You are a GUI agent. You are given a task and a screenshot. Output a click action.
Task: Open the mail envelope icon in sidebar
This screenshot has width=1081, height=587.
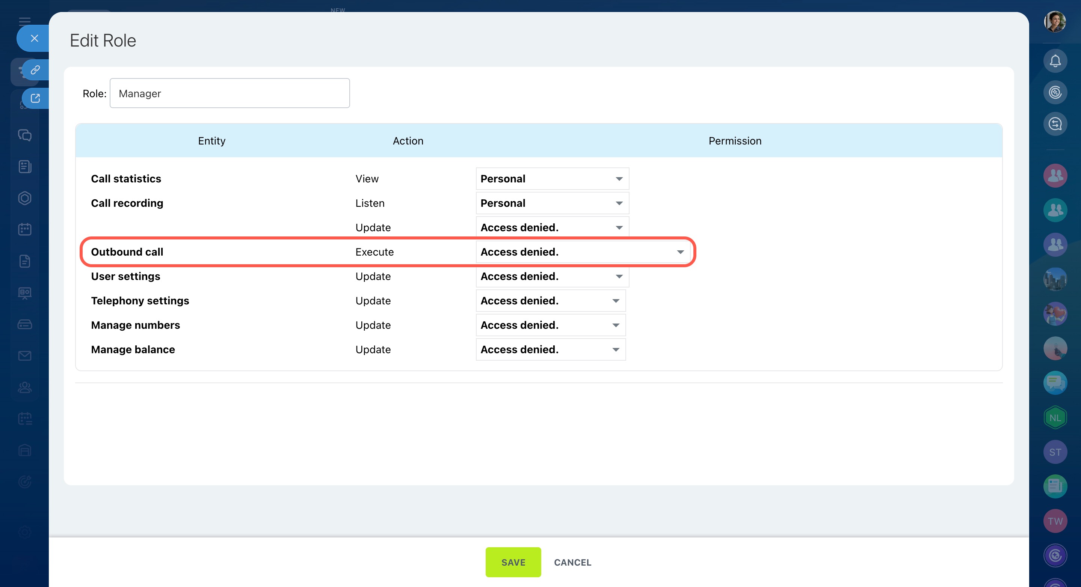[25, 355]
